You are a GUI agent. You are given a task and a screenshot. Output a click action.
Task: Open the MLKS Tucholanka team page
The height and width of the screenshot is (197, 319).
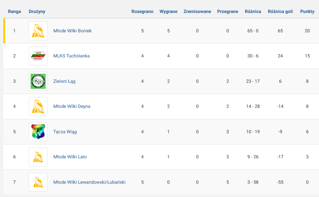tap(71, 56)
